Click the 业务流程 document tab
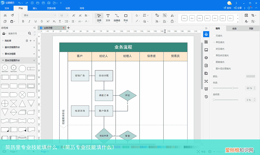 click(x=52, y=28)
